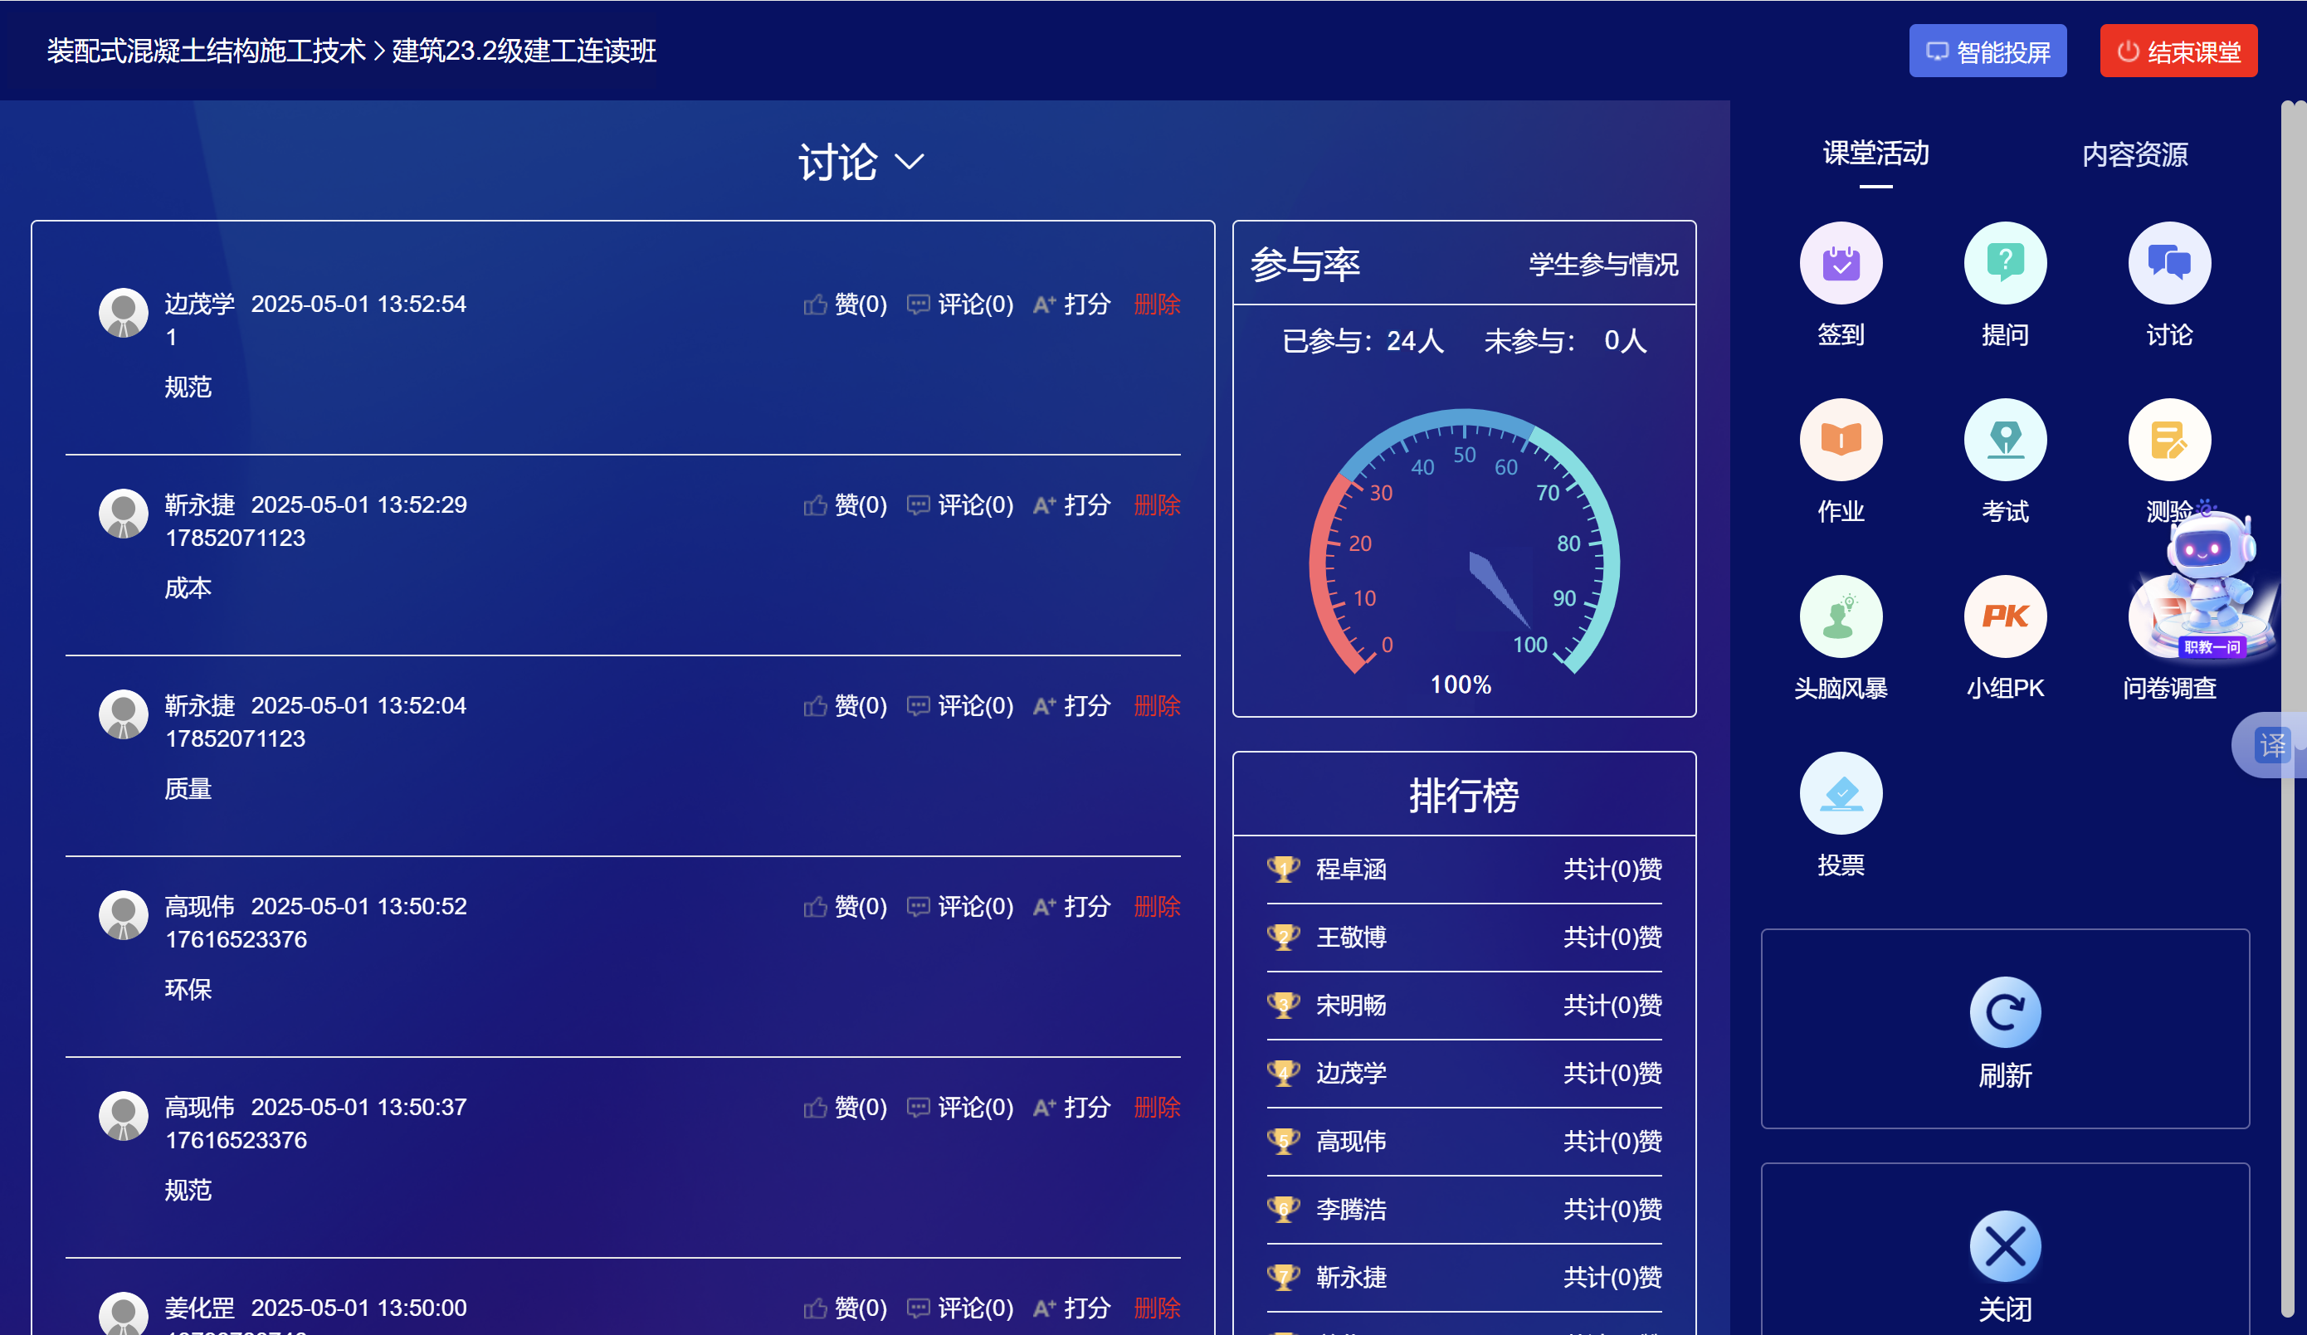
Task: Open the 提问 question activity icon
Action: pyautogui.click(x=2005, y=263)
